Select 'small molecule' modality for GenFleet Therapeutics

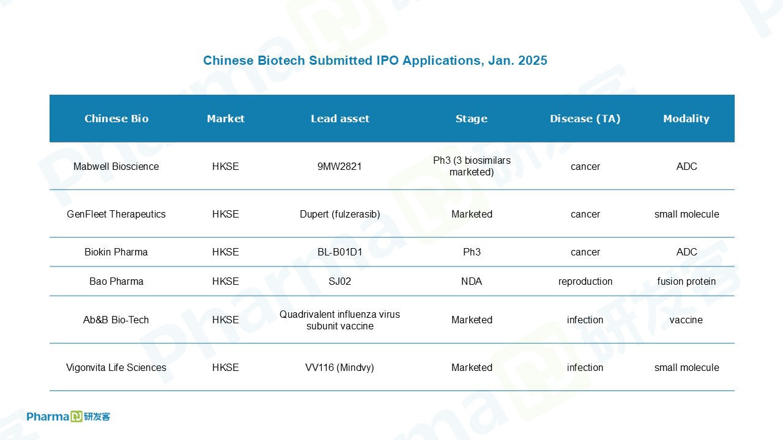tap(686, 214)
